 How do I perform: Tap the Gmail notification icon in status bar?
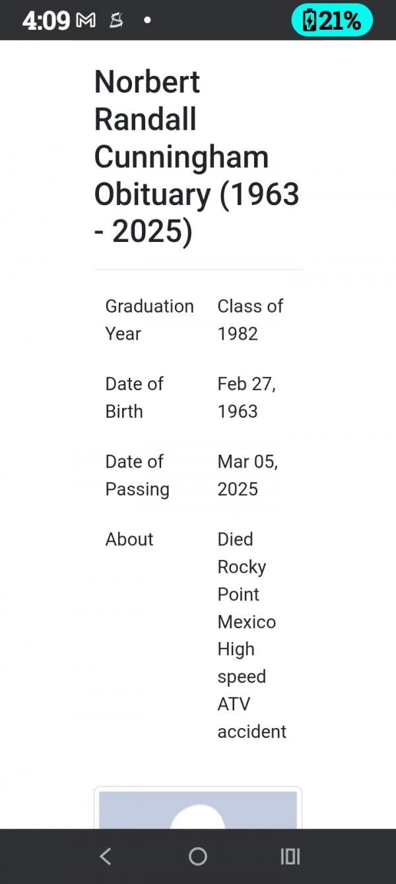(86, 21)
